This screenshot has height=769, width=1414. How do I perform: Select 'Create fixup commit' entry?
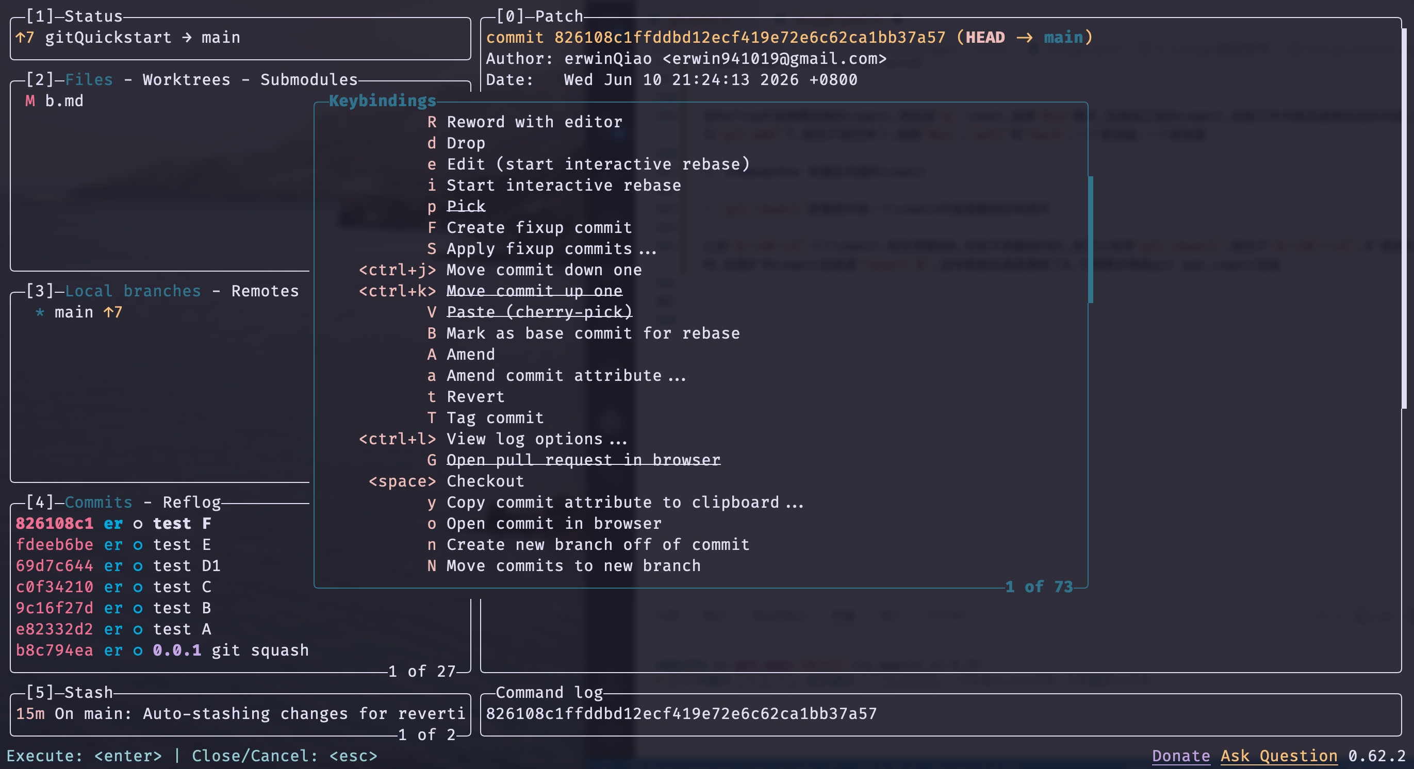coord(529,228)
